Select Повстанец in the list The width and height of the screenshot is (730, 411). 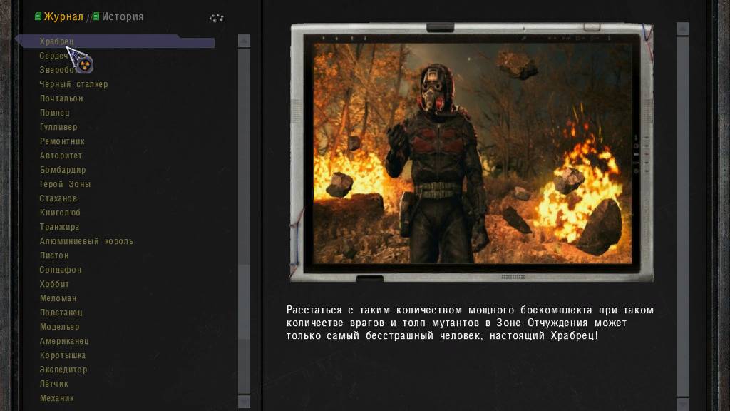coord(61,313)
